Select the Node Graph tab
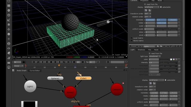Image resolution: width=191 pixels, height=107 pixels. (21, 70)
